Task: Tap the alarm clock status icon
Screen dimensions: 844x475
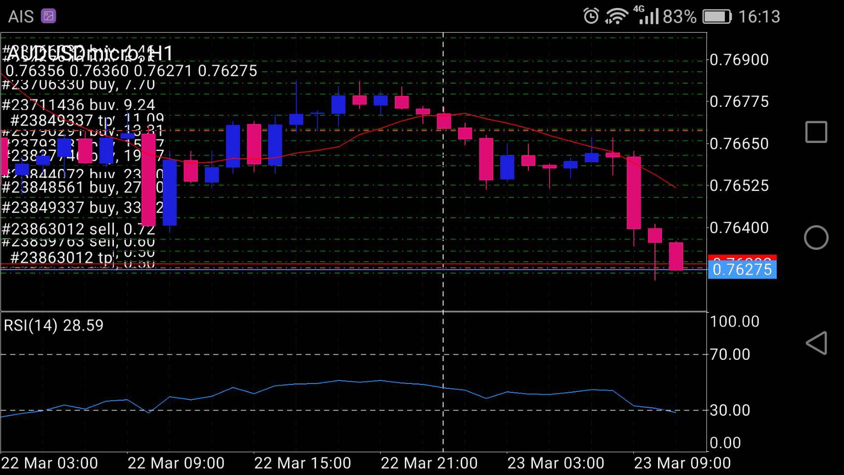Action: pyautogui.click(x=591, y=16)
